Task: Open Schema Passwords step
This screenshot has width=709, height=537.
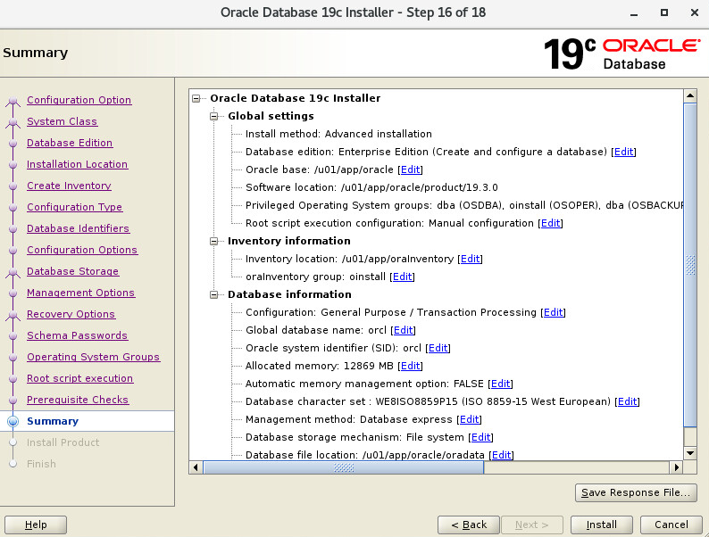Action: coord(78,335)
